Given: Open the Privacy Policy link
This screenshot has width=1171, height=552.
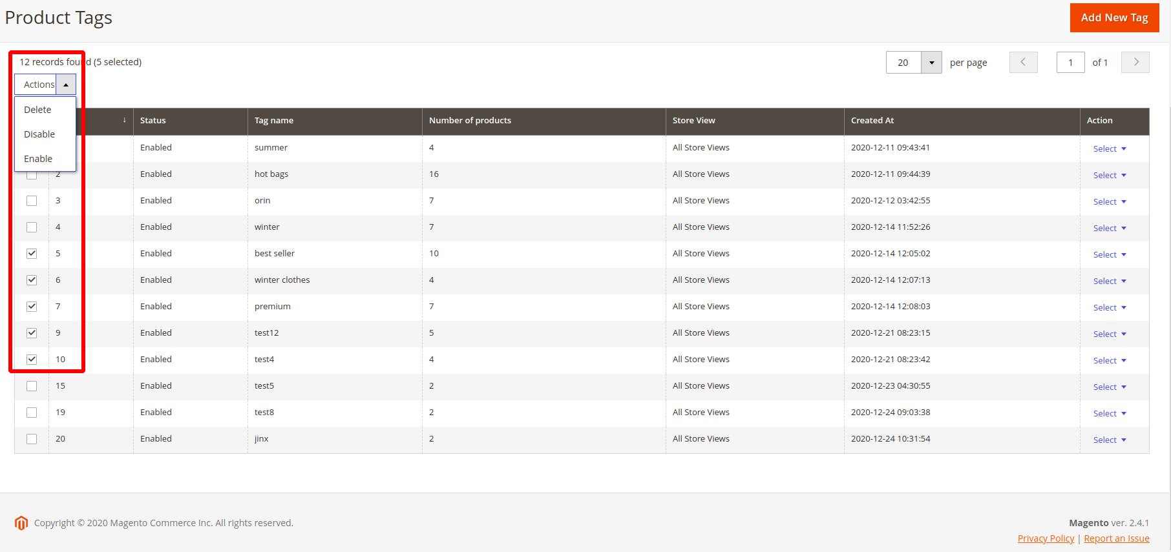Looking at the screenshot, I should (x=1046, y=538).
